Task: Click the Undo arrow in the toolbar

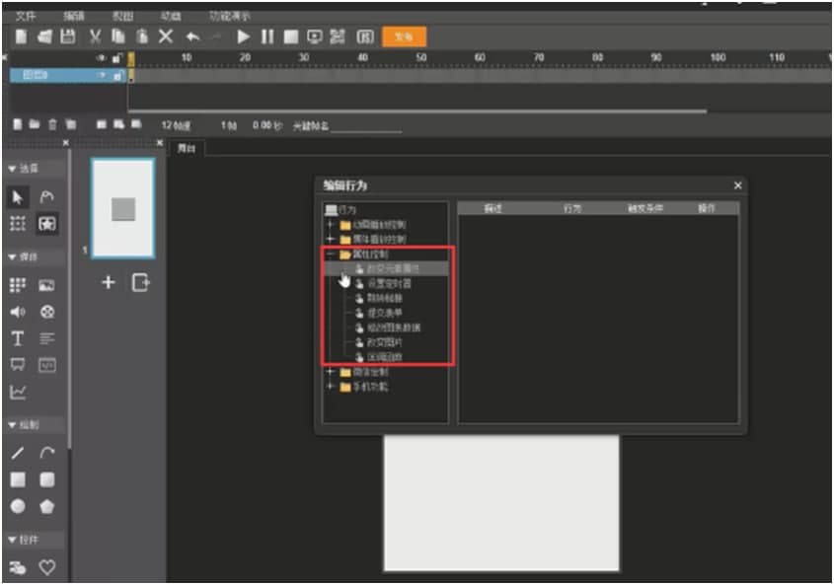Action: coord(192,37)
